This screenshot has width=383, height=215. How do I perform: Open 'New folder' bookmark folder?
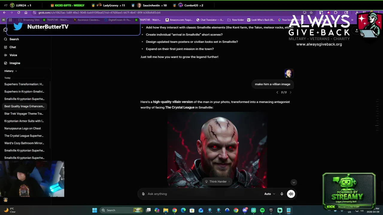236,20
